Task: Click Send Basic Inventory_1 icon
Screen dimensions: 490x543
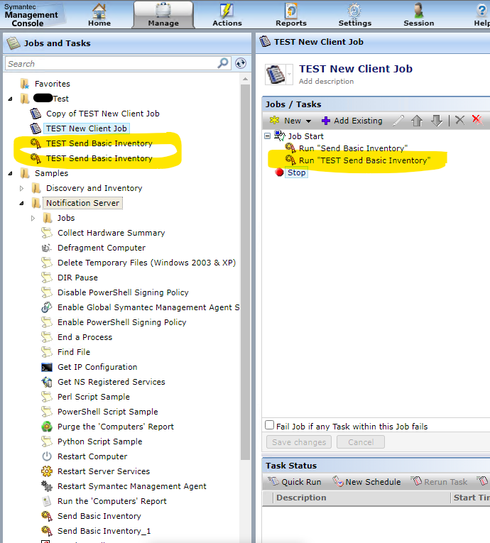Action: (46, 531)
